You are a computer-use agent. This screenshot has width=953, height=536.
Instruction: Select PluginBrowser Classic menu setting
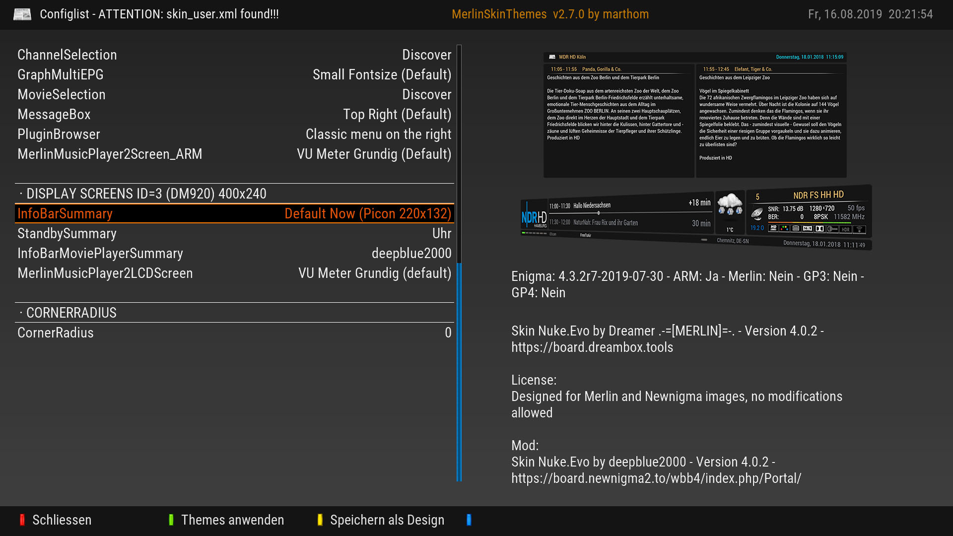click(378, 134)
